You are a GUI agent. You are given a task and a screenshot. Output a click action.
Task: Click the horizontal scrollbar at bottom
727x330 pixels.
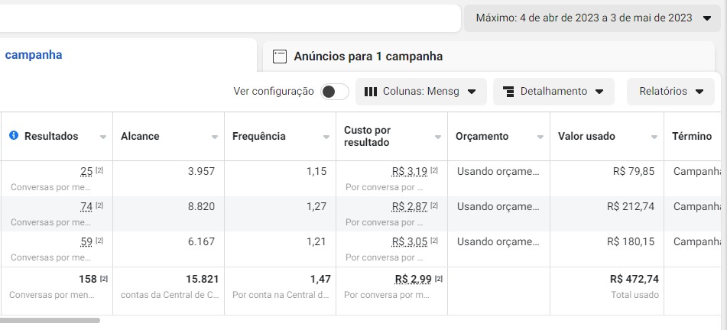coord(50,320)
